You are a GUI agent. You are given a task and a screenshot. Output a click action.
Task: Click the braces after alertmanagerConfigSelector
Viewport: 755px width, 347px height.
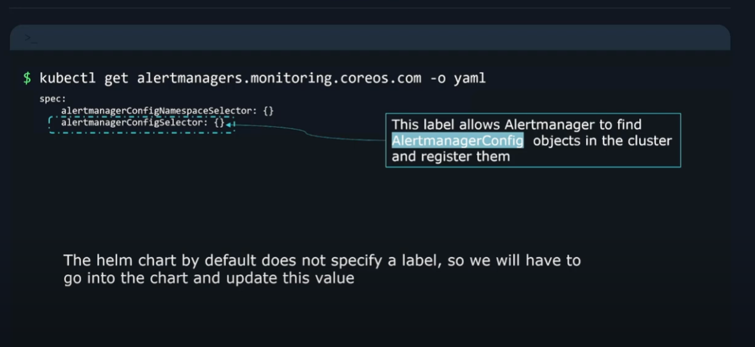(219, 122)
